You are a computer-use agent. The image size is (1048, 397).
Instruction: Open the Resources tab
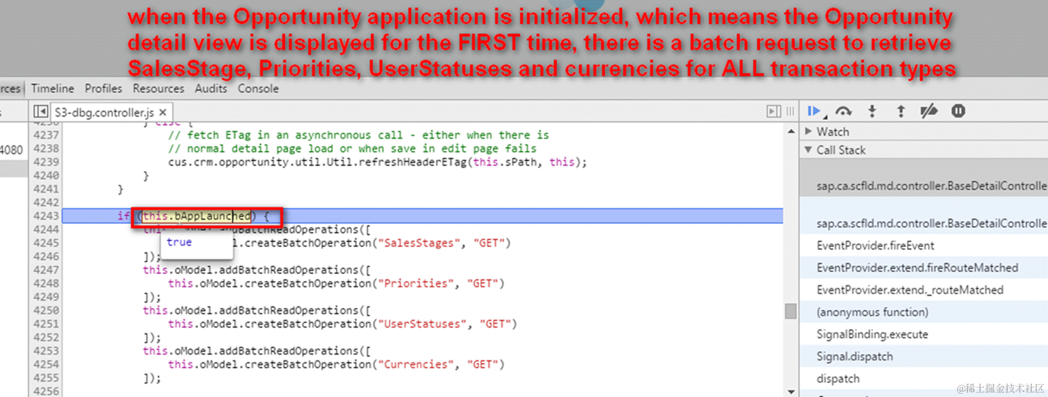(158, 88)
